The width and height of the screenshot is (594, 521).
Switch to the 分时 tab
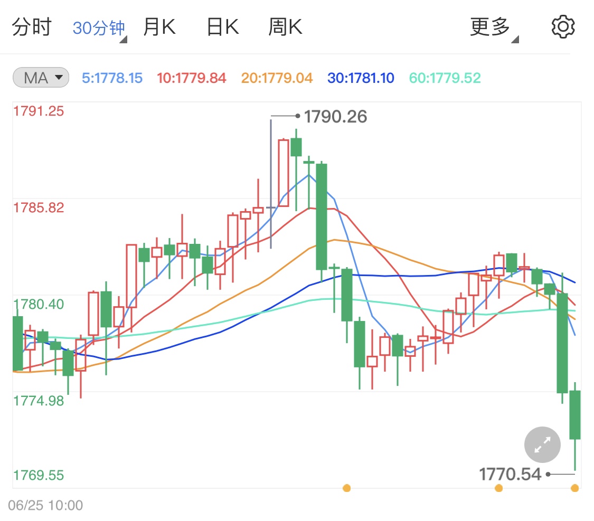[x=32, y=27]
